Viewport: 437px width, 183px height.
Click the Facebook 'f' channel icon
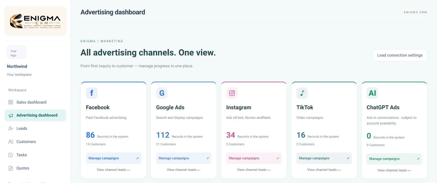pos(92,93)
